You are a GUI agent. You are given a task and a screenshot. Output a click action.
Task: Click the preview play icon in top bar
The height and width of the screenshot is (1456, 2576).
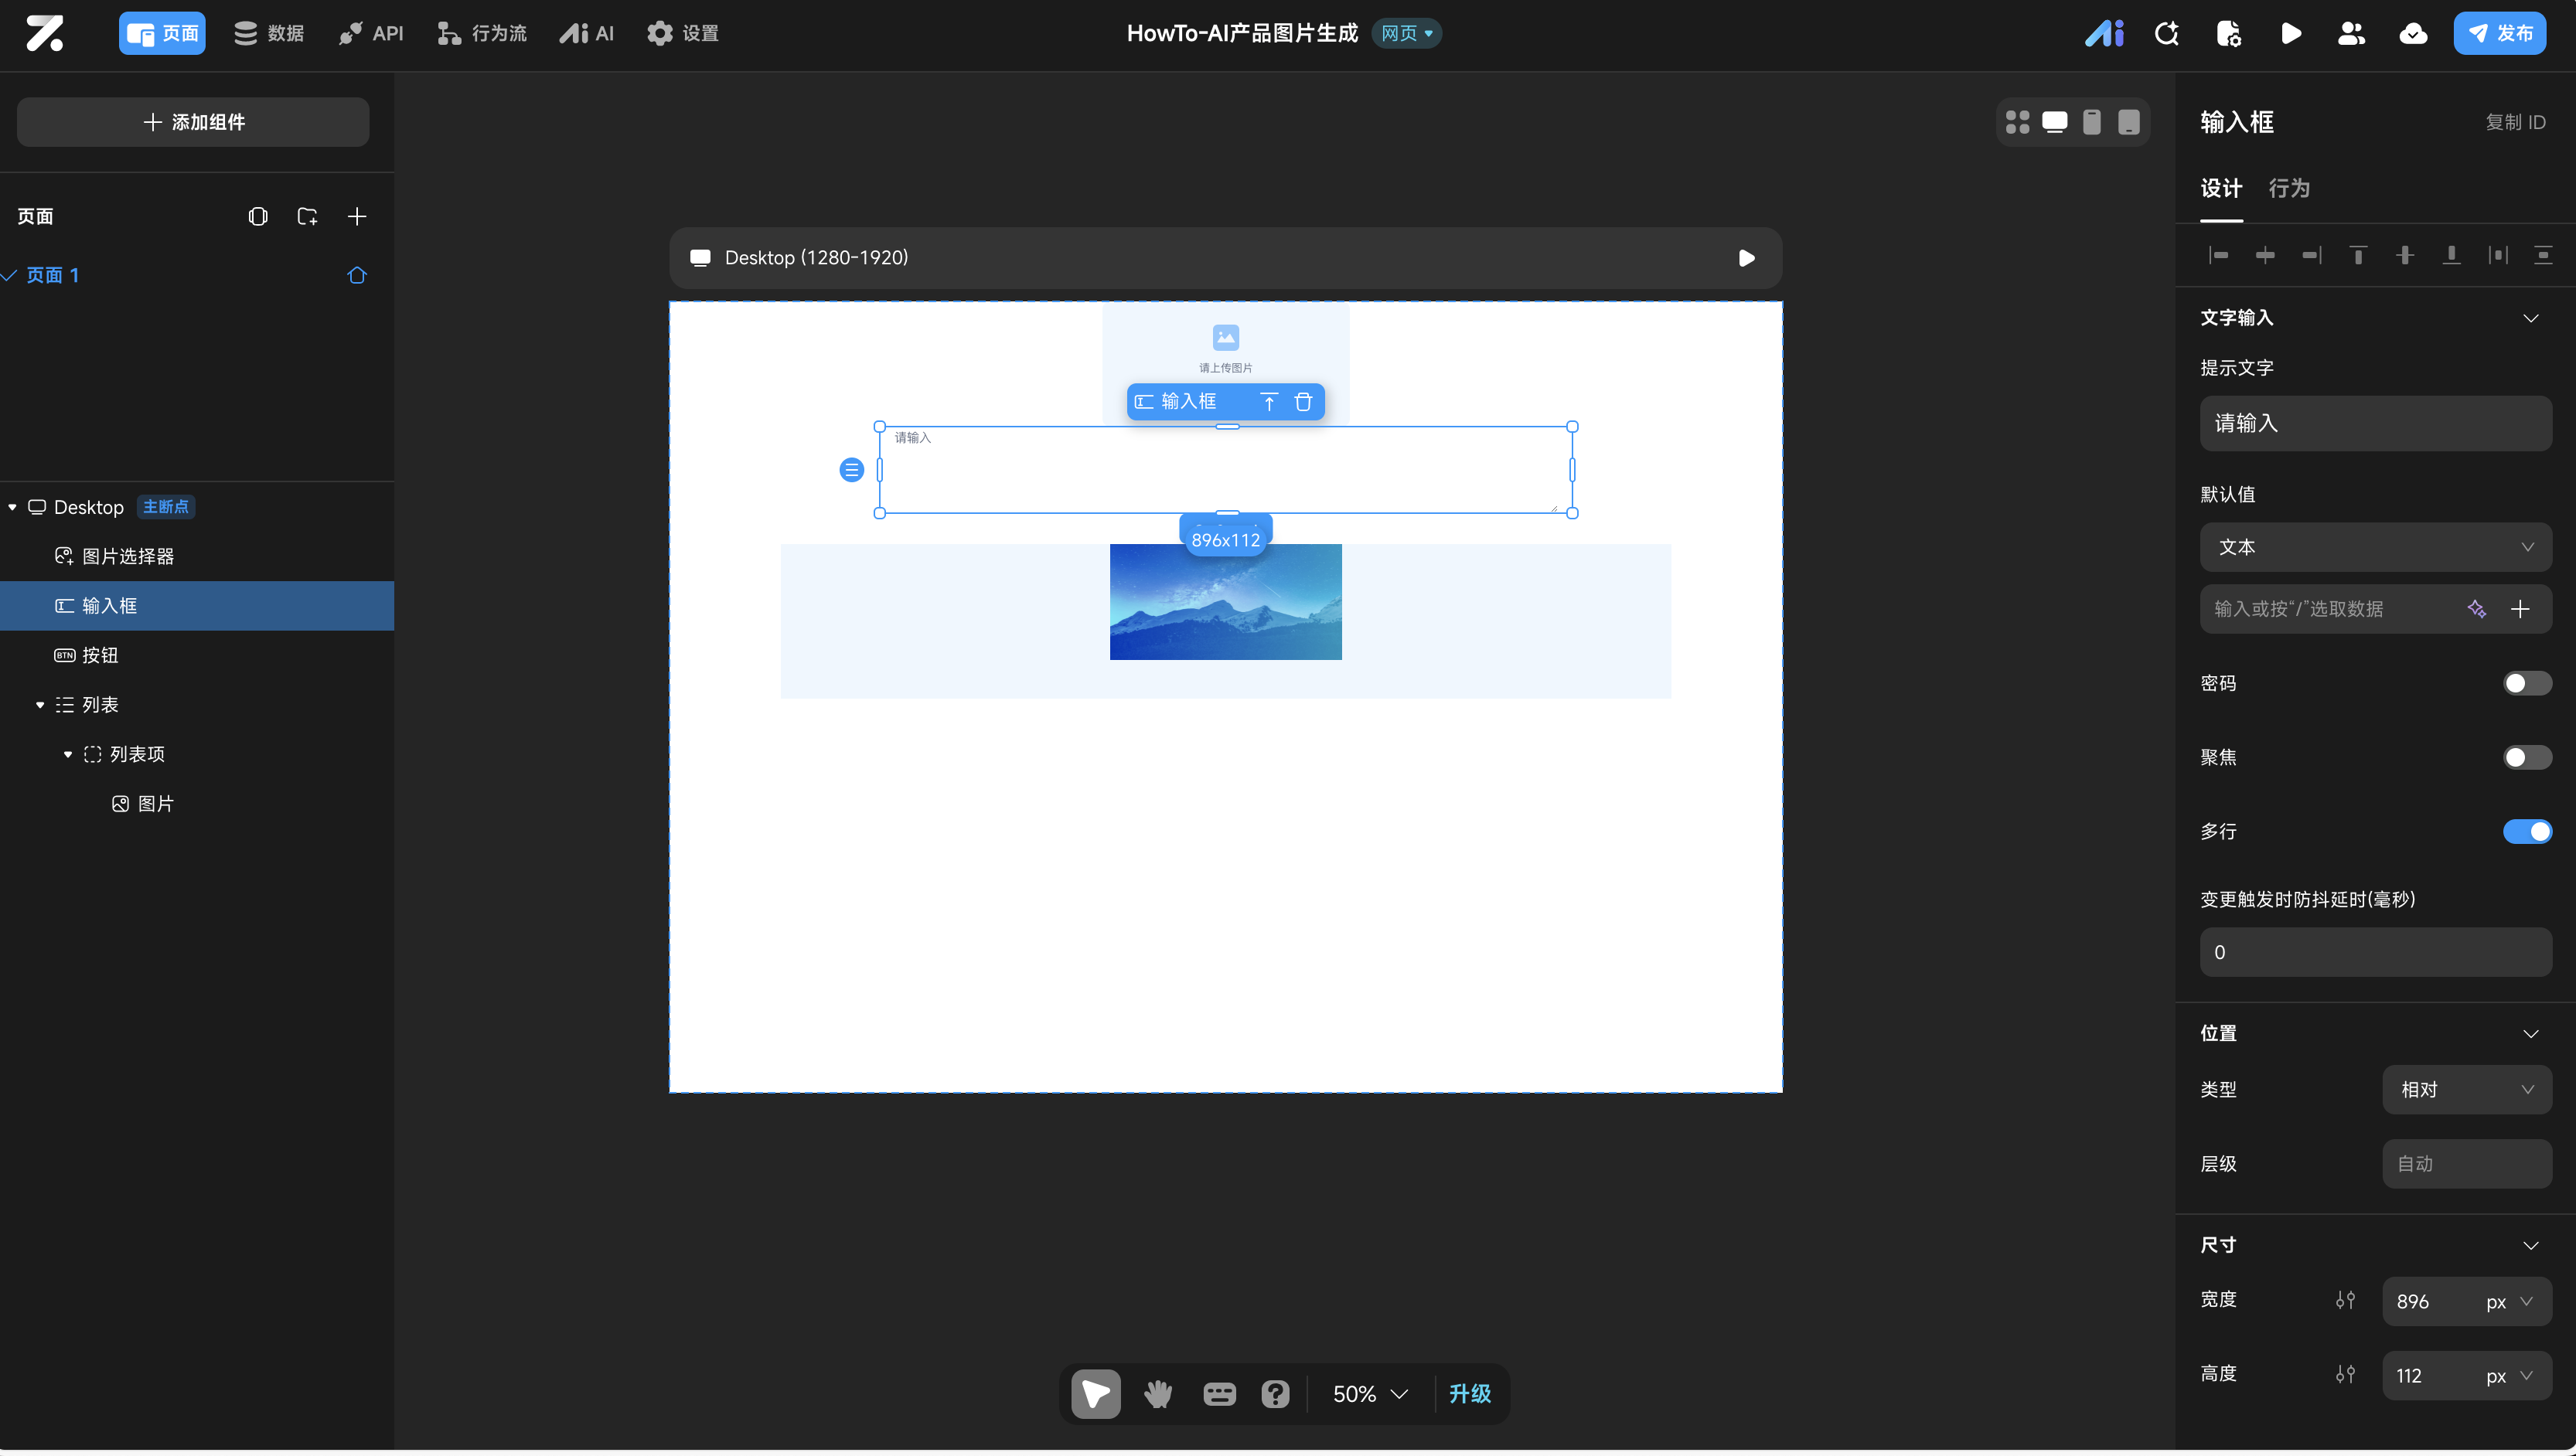pos(2290,34)
